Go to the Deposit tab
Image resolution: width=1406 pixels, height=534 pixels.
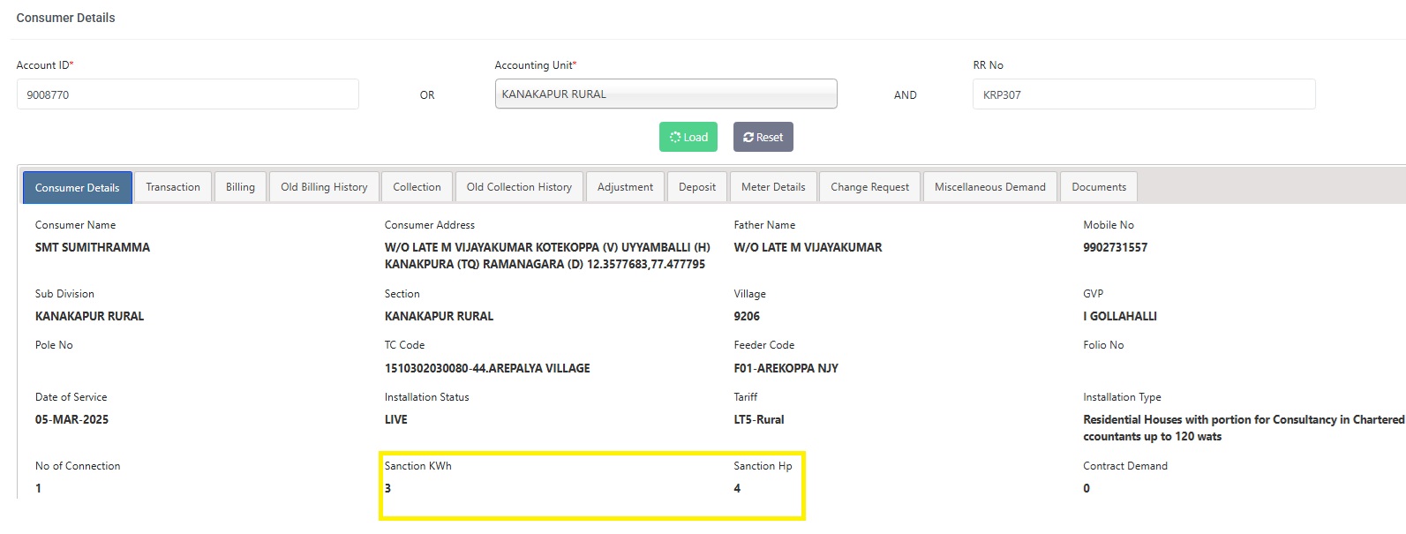click(x=697, y=187)
